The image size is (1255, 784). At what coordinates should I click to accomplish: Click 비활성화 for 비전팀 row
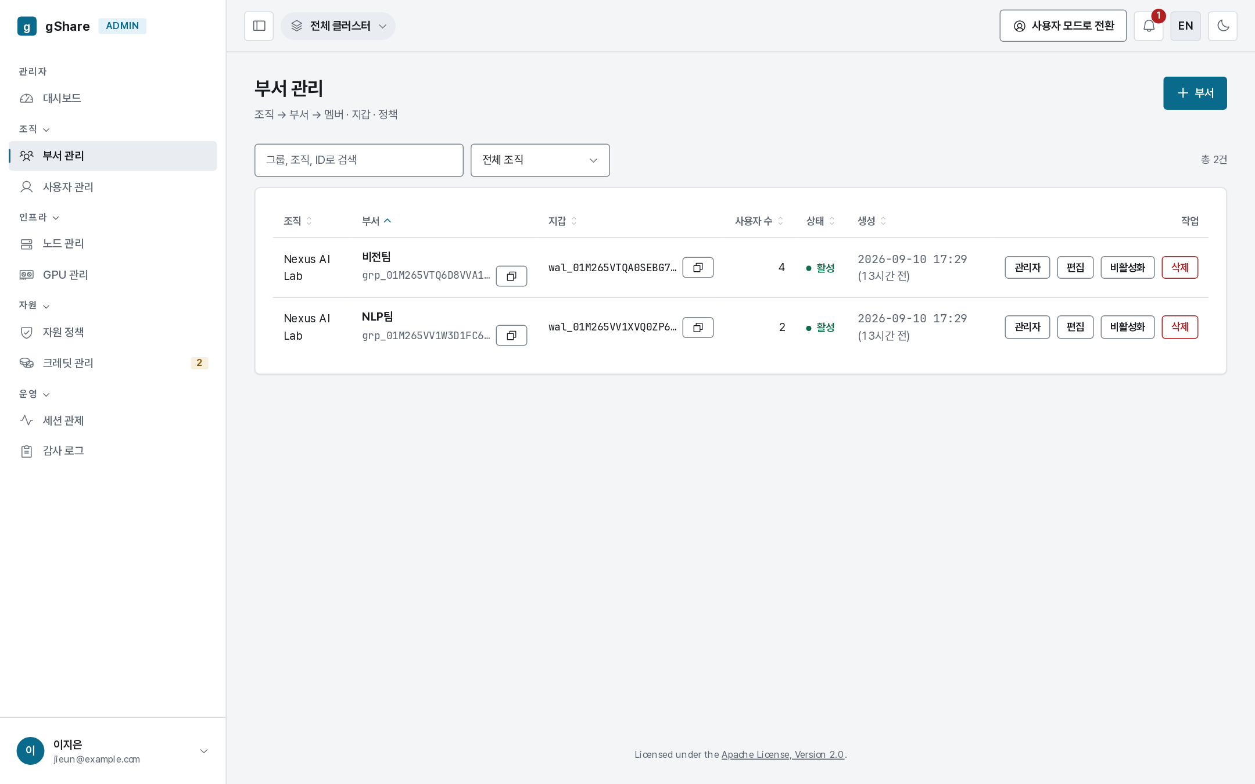[x=1127, y=268]
